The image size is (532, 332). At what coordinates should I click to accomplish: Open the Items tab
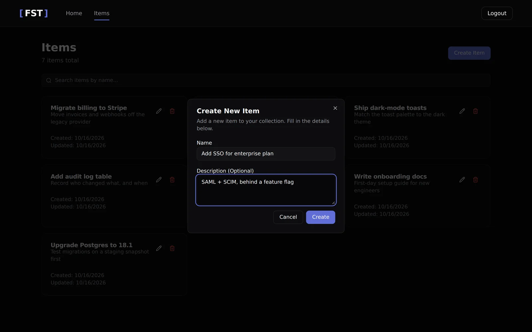pyautogui.click(x=102, y=13)
